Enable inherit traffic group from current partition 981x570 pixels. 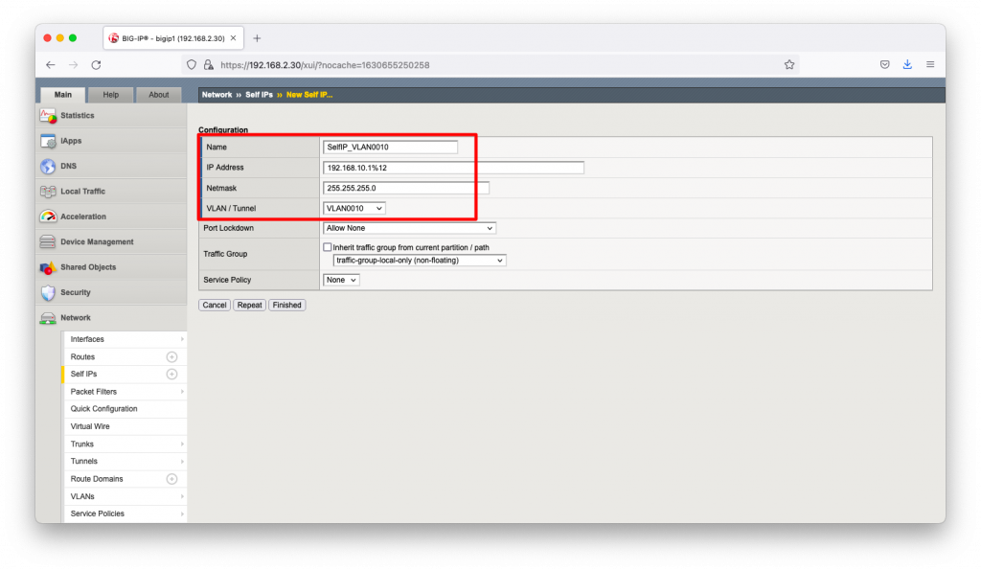pyautogui.click(x=328, y=247)
